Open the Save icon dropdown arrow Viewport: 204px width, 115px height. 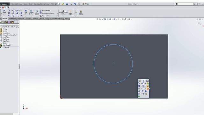click(x=69, y=4)
